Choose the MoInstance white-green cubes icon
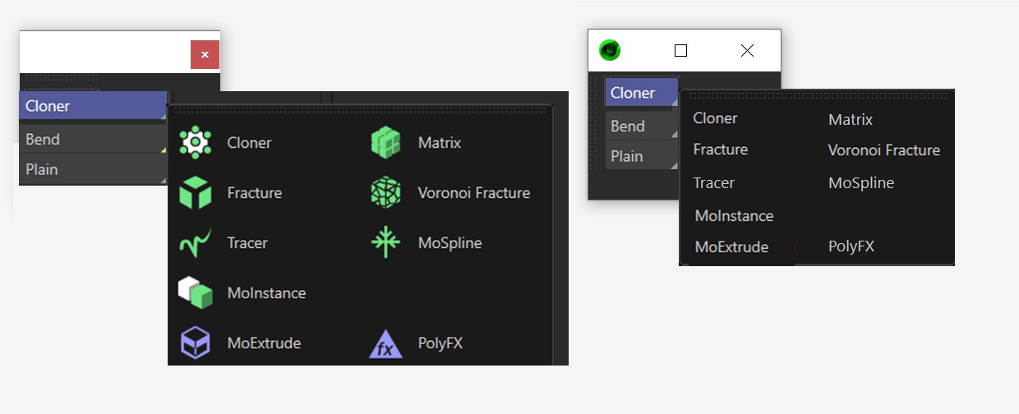Image resolution: width=1019 pixels, height=414 pixels. click(x=196, y=292)
